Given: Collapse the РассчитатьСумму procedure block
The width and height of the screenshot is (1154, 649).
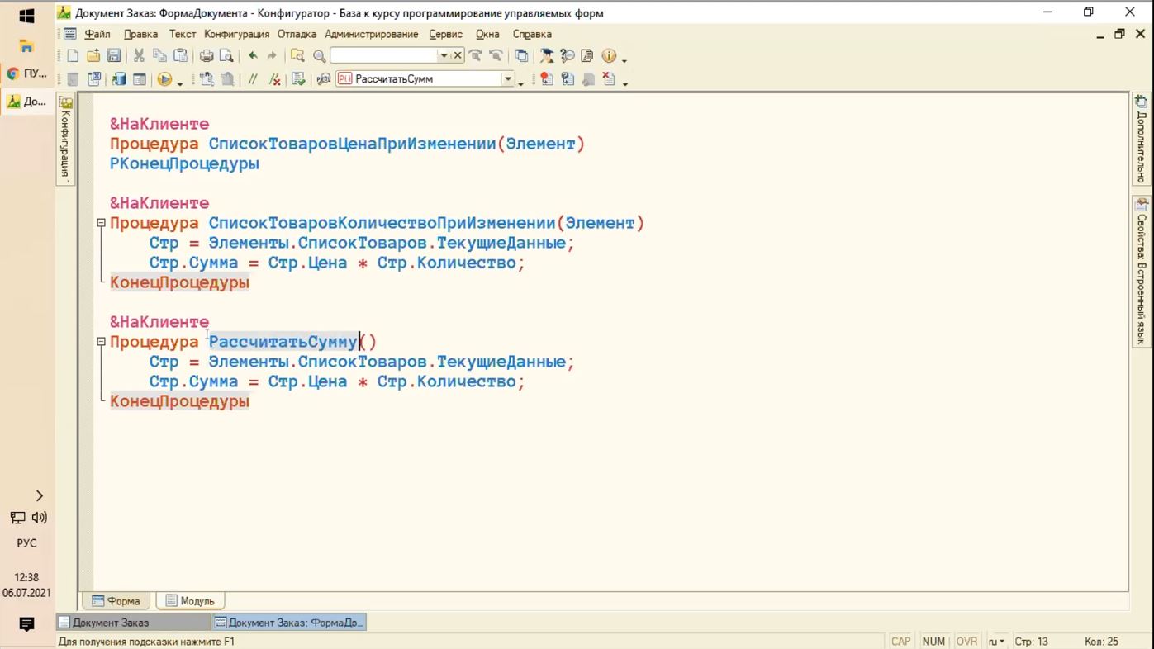Looking at the screenshot, I should (x=101, y=342).
